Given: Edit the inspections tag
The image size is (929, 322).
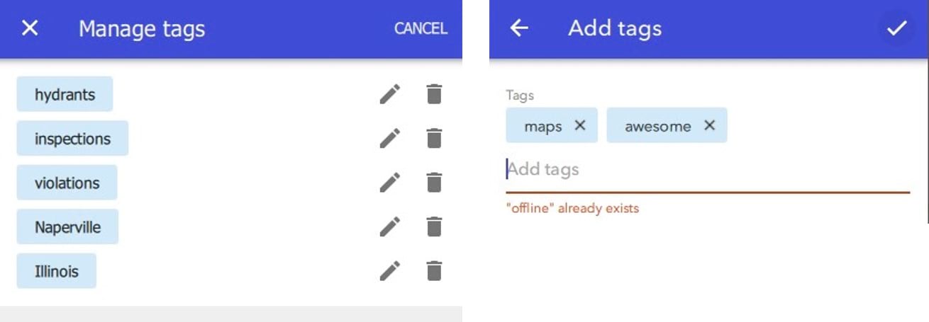Looking at the screenshot, I should tap(389, 138).
